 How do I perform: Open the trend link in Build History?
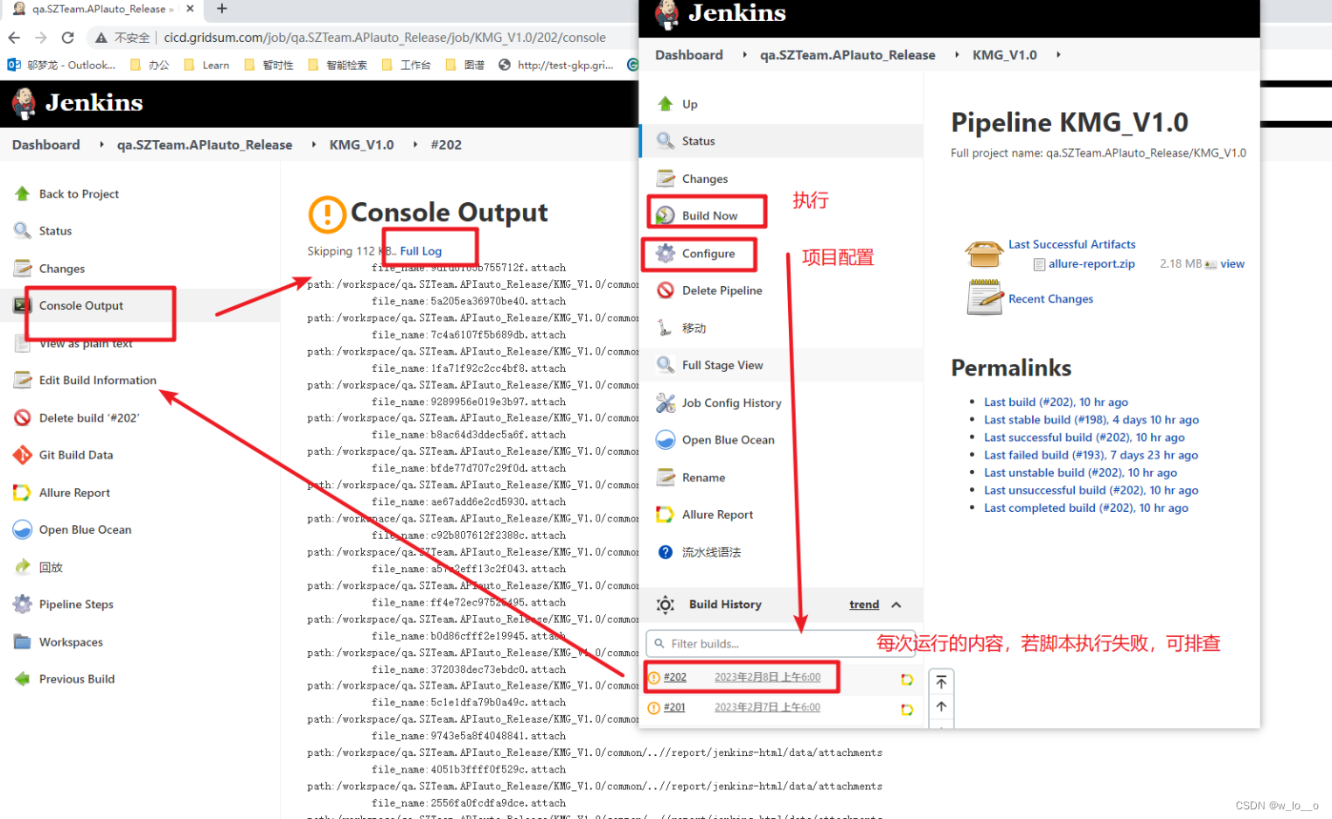tap(864, 605)
